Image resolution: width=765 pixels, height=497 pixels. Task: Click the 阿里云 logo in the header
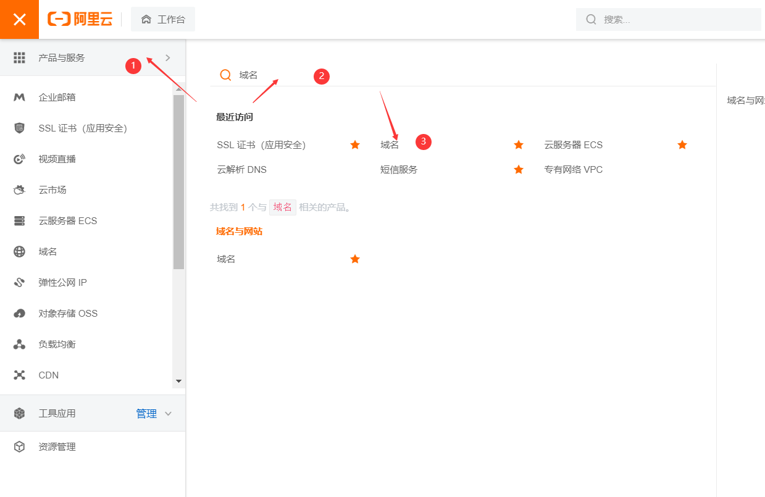pyautogui.click(x=80, y=19)
